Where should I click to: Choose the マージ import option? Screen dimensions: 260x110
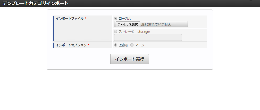pyautogui.click(x=132, y=45)
